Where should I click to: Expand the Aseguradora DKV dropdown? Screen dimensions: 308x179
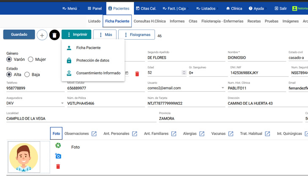click(62, 103)
